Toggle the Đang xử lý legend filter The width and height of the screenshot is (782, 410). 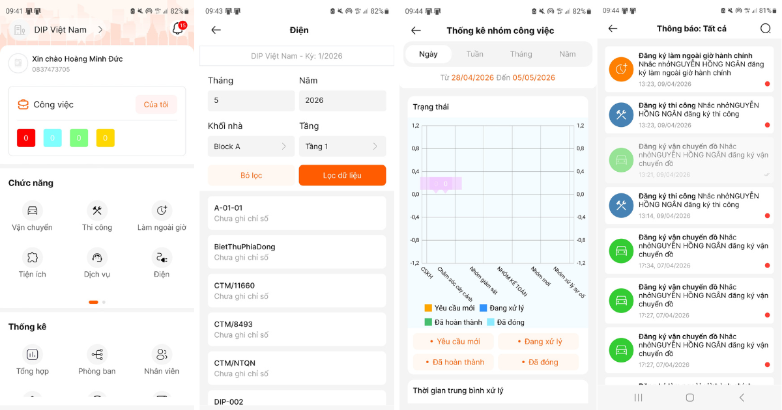tap(502, 308)
